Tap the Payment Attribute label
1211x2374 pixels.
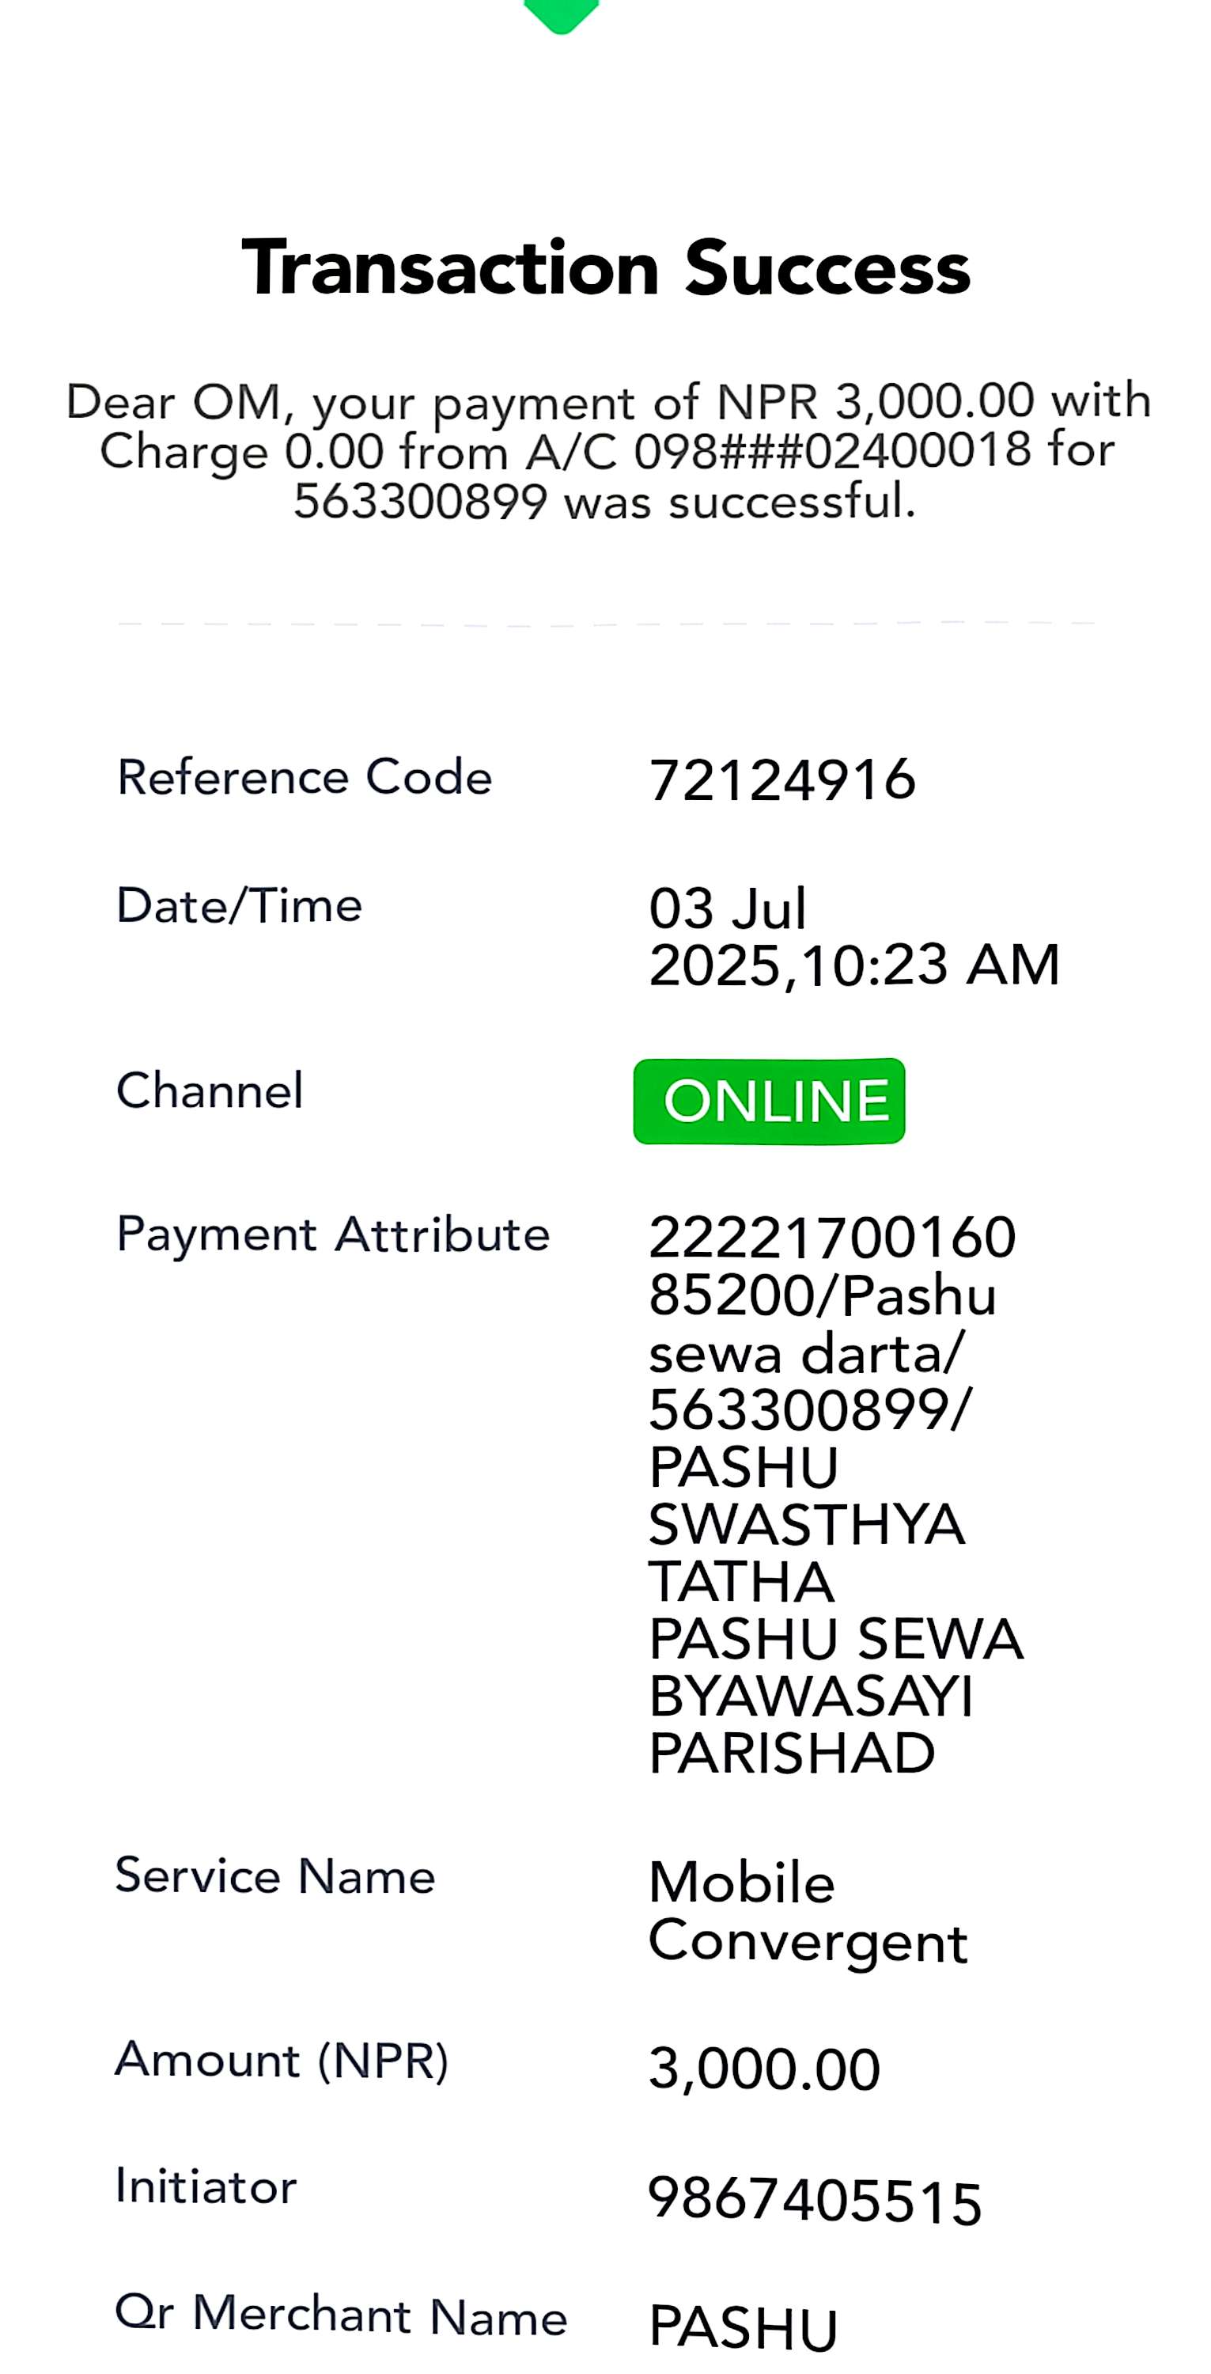pos(332,1235)
